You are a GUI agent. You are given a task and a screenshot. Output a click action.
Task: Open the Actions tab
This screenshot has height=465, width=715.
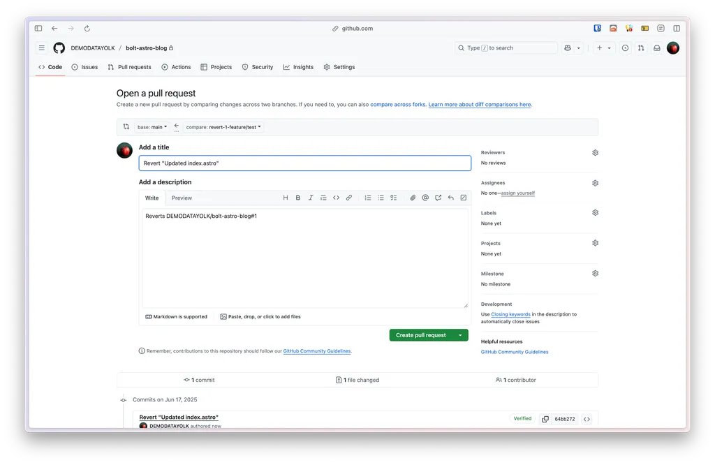(x=176, y=67)
